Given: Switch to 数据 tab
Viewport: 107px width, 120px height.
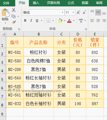Looking at the screenshot, I should pos(85,3).
